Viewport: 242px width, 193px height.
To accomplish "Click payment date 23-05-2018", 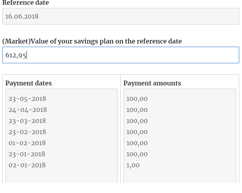I will 27,99.
